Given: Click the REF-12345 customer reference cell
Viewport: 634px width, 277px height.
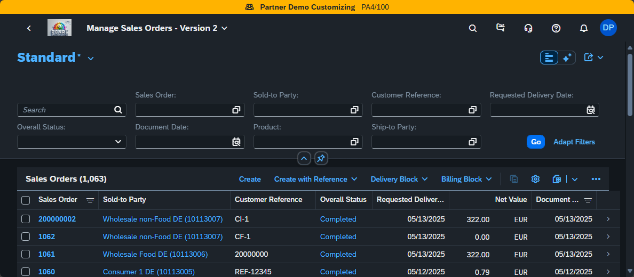Looking at the screenshot, I should (253, 272).
